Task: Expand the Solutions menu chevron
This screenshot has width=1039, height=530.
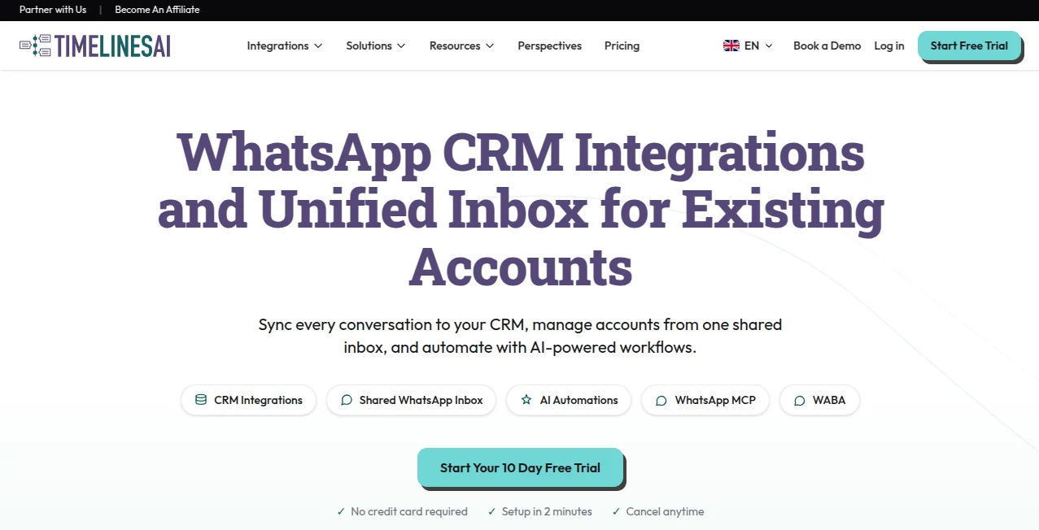Action: [401, 46]
